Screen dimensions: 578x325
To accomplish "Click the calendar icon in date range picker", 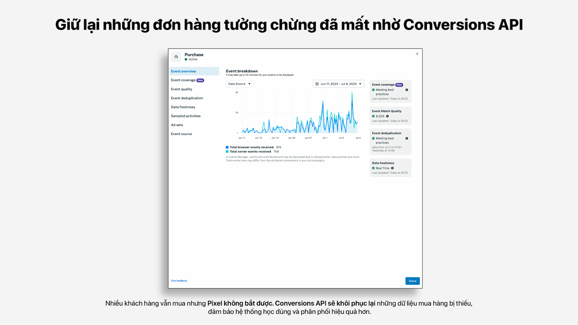I will pyautogui.click(x=317, y=84).
